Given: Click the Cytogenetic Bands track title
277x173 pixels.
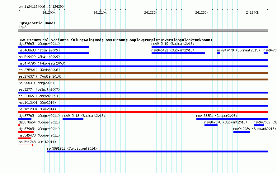Looking at the screenshot, I should pyautogui.click(x=37, y=23).
